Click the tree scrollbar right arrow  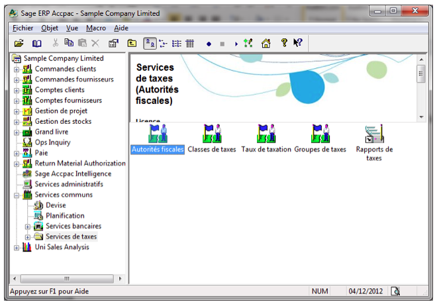click(x=120, y=278)
